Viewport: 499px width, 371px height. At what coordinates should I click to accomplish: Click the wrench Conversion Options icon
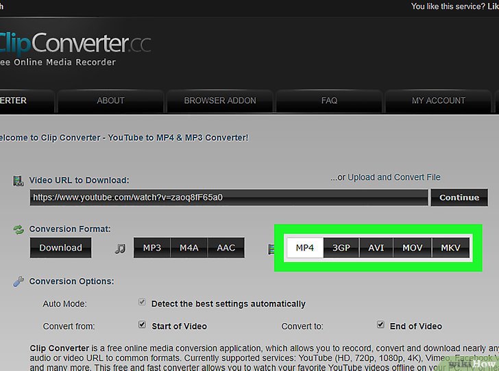click(19, 281)
